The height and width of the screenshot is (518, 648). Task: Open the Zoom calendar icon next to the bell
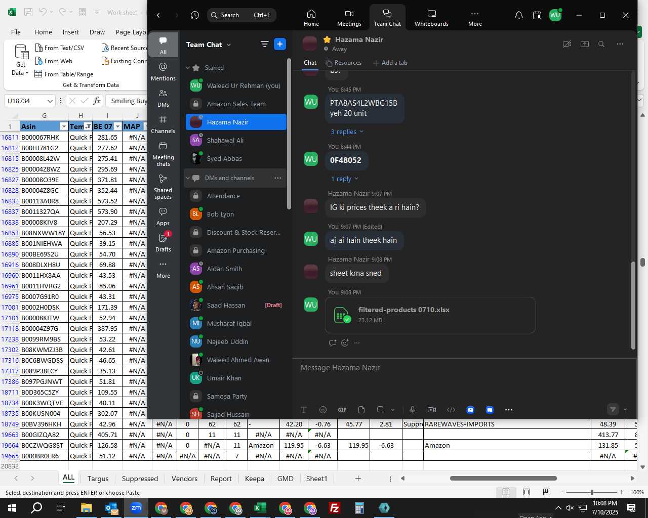click(x=537, y=15)
